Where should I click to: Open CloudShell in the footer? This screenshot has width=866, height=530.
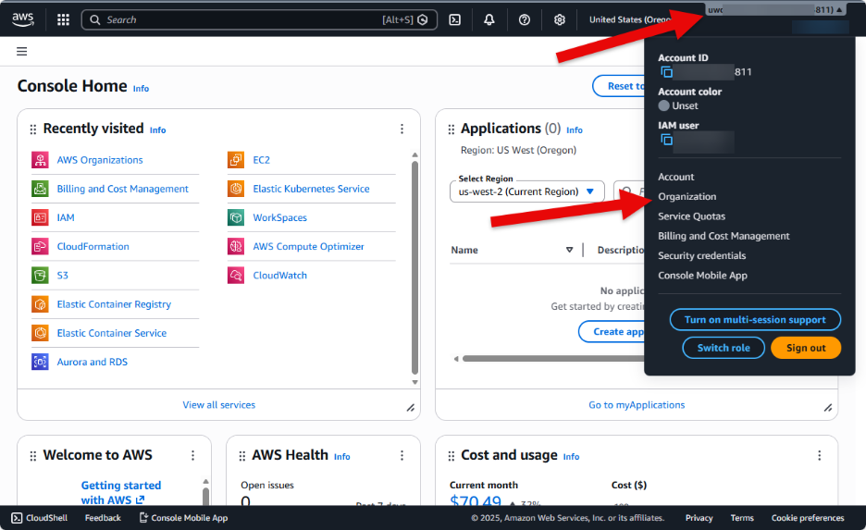(x=40, y=518)
